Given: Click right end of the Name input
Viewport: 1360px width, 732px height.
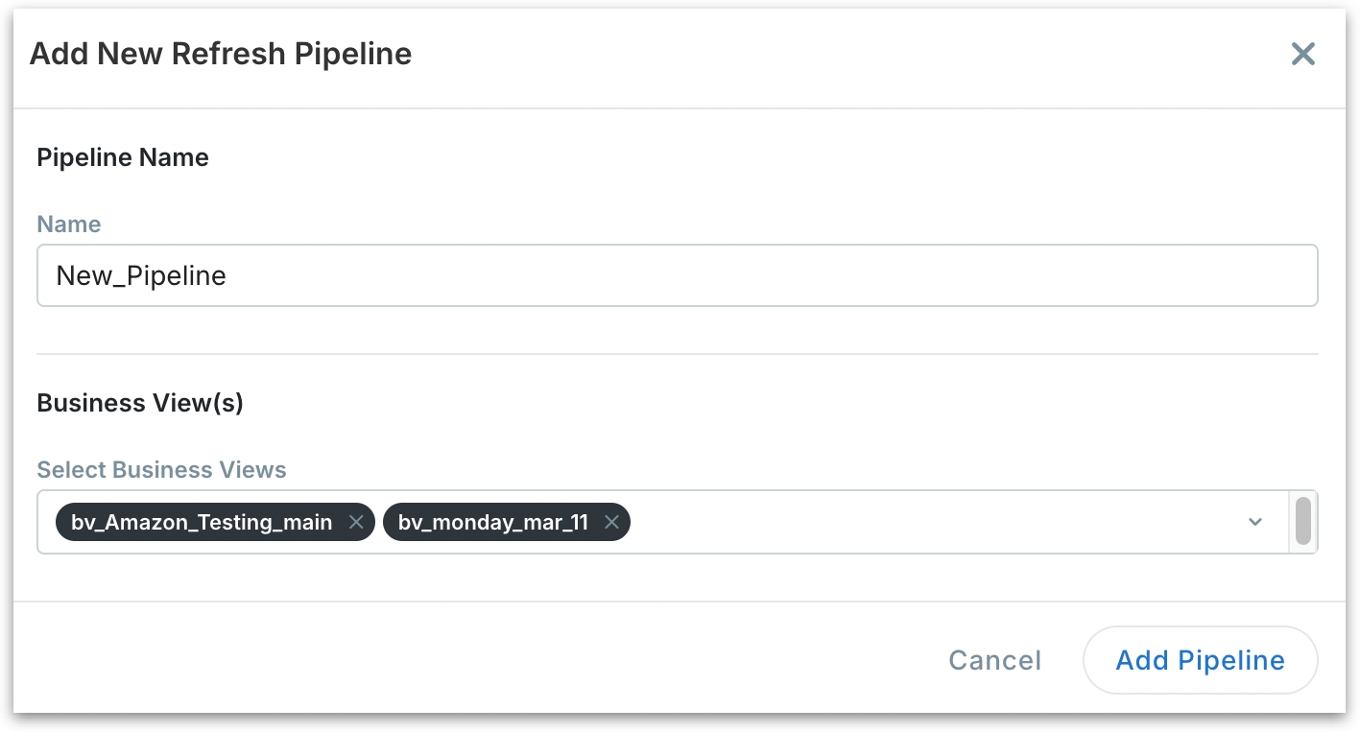Looking at the screenshot, I should click(1286, 276).
